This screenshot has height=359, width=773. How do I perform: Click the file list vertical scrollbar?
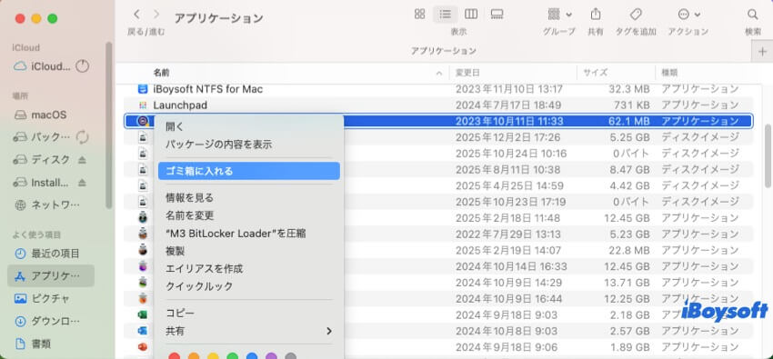tap(768, 155)
